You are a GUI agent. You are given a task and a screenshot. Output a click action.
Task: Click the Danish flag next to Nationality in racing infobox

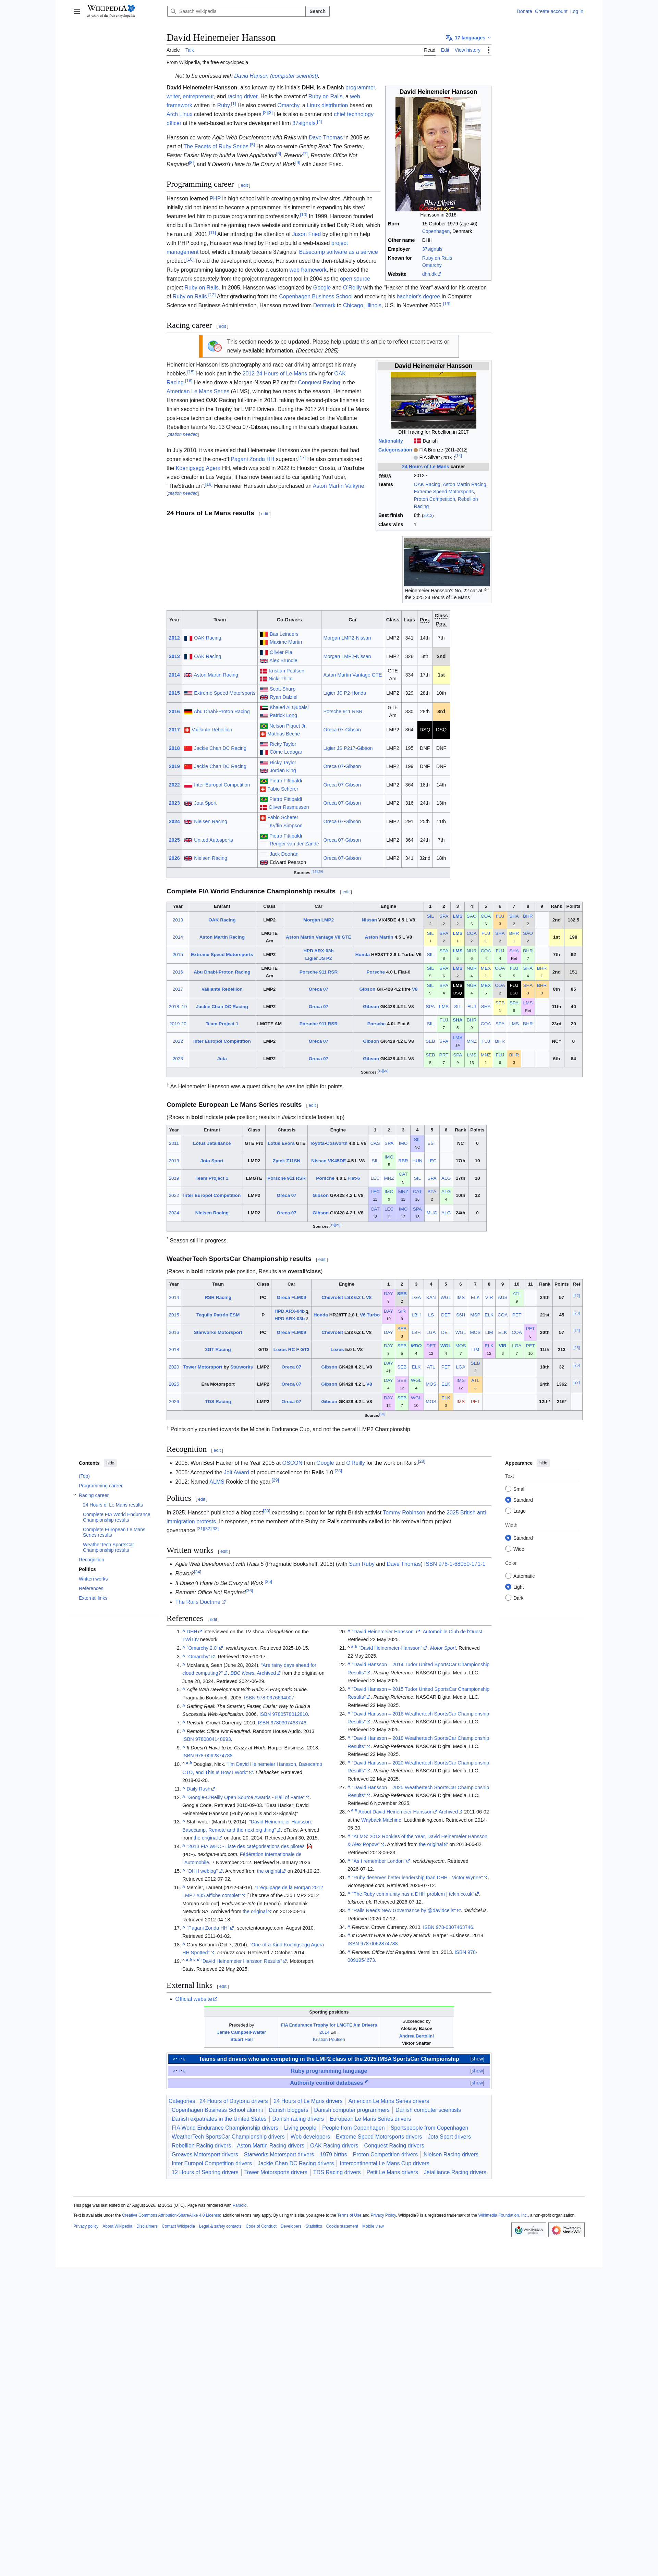coord(418,441)
